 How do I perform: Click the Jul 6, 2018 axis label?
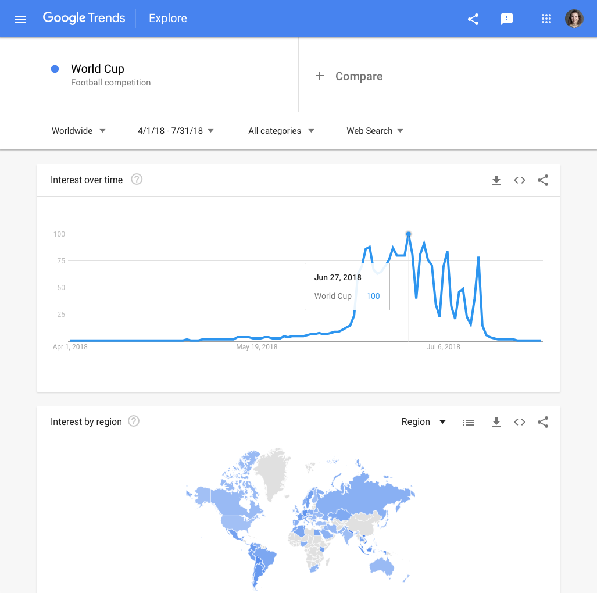(443, 347)
